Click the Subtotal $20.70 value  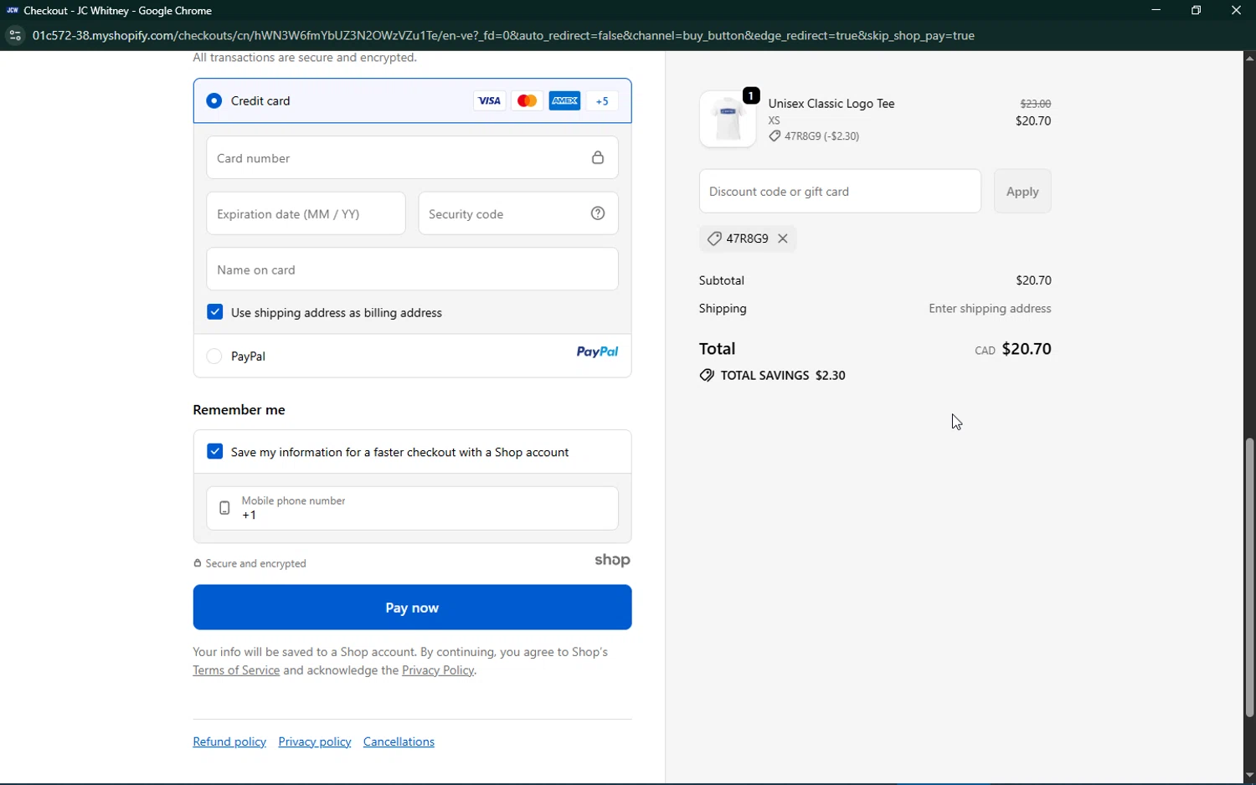(1033, 280)
